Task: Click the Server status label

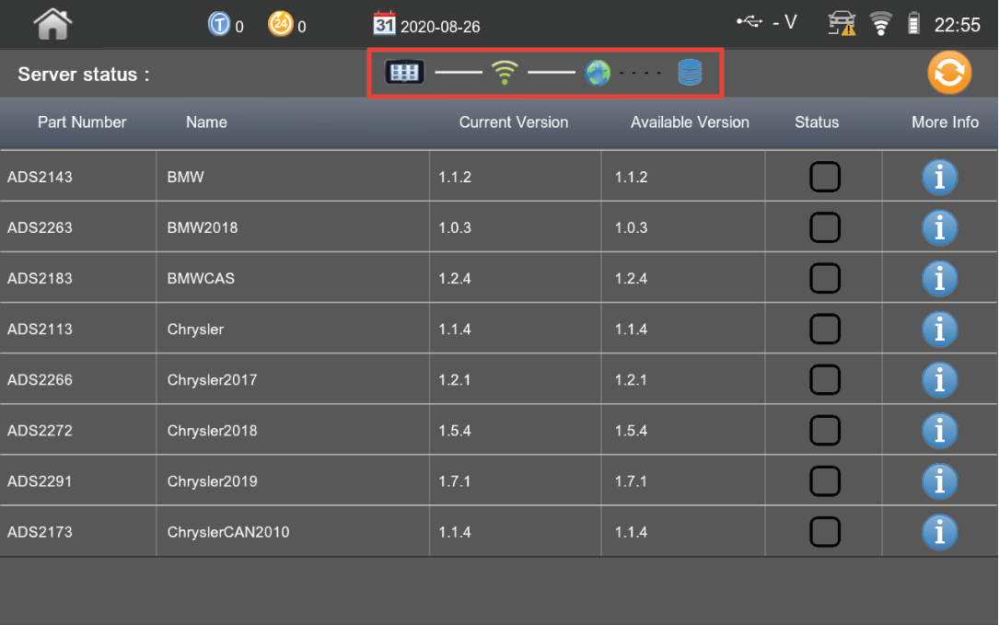Action: (x=84, y=75)
